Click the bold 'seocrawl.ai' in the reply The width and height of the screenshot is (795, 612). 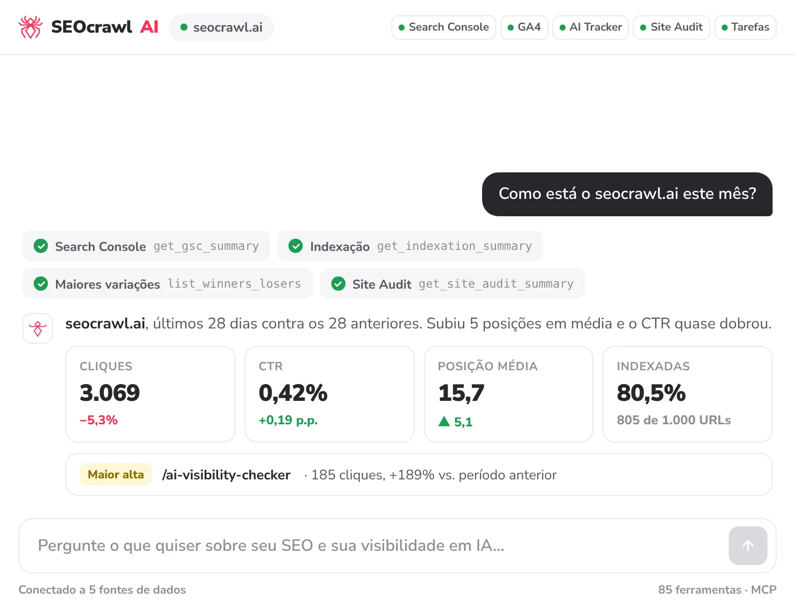tap(105, 323)
